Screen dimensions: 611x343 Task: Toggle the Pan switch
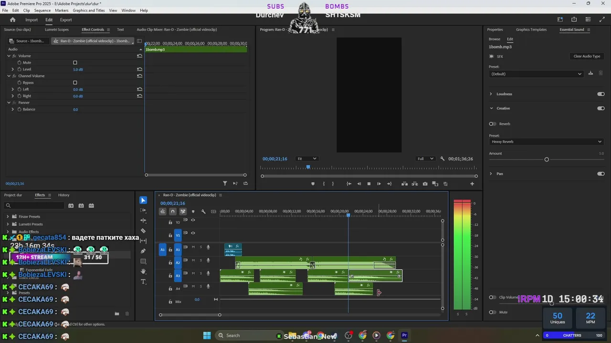click(x=601, y=173)
